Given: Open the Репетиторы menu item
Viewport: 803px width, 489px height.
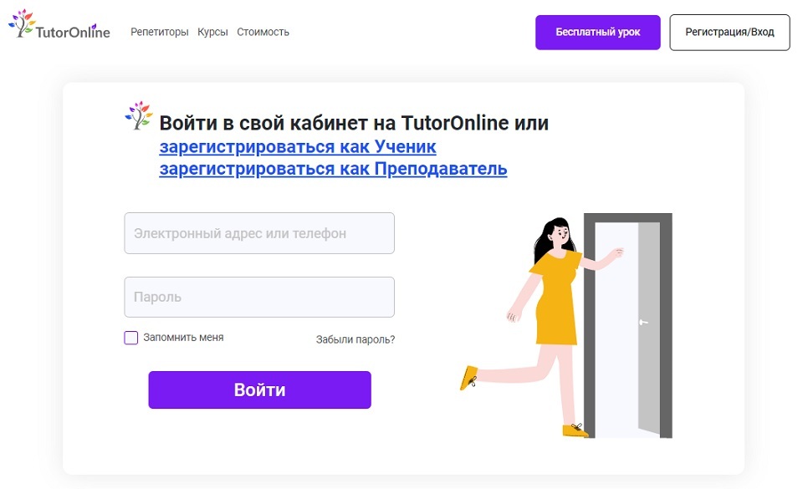Looking at the screenshot, I should [159, 32].
